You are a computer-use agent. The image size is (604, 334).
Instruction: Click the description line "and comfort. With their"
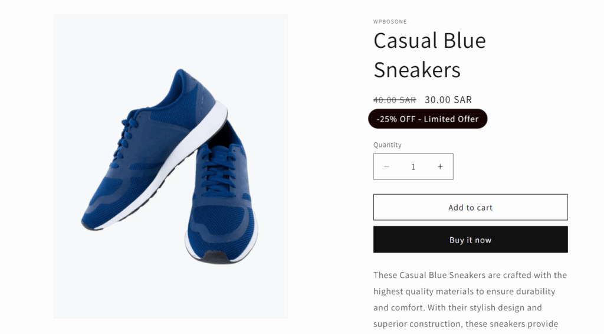[457, 307]
